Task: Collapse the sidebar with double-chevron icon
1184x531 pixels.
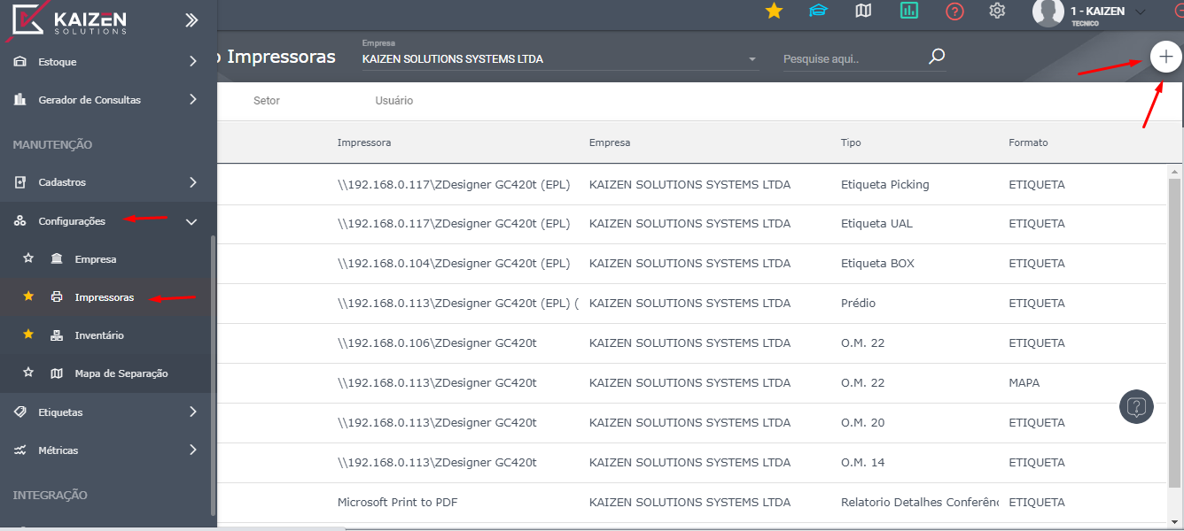Action: (x=191, y=19)
